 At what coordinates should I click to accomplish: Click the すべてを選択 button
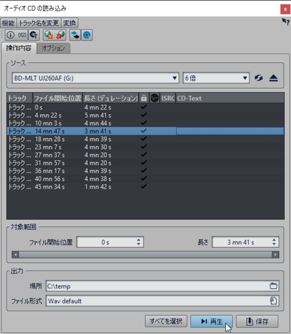166,321
